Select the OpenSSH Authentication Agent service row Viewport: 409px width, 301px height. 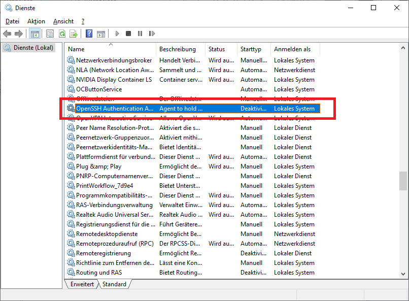click(114, 109)
